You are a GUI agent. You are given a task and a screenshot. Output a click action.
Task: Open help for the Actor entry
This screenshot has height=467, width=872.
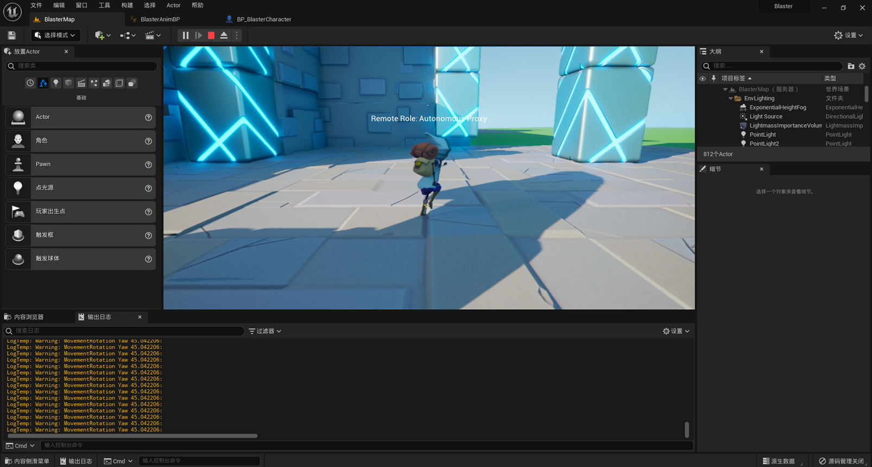click(148, 117)
